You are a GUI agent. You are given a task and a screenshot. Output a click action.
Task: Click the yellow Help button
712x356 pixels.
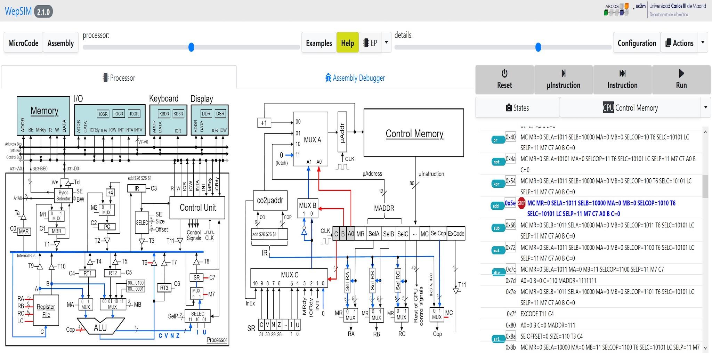(347, 43)
